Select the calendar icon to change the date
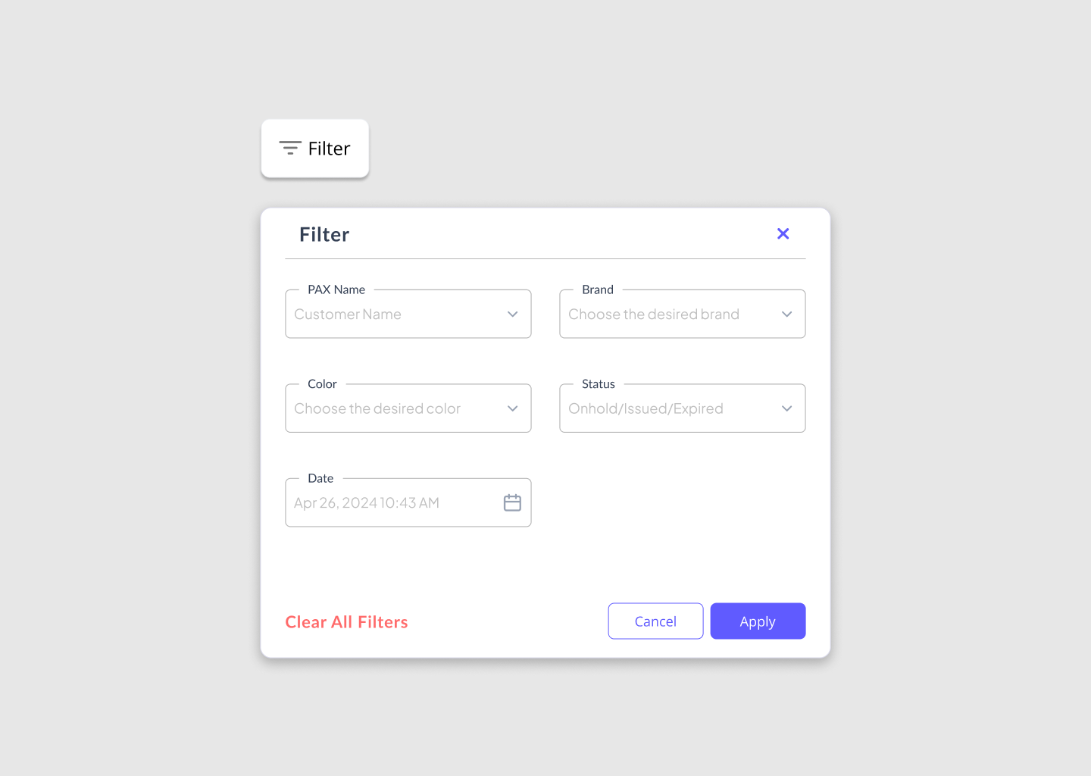 click(x=512, y=502)
